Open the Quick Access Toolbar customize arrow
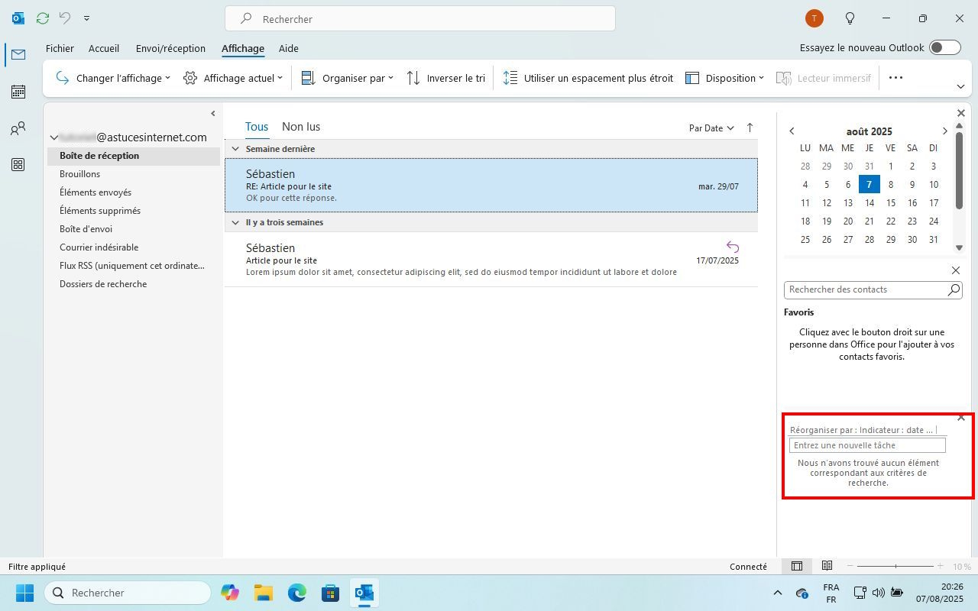Image resolution: width=978 pixels, height=611 pixels. coord(86,18)
